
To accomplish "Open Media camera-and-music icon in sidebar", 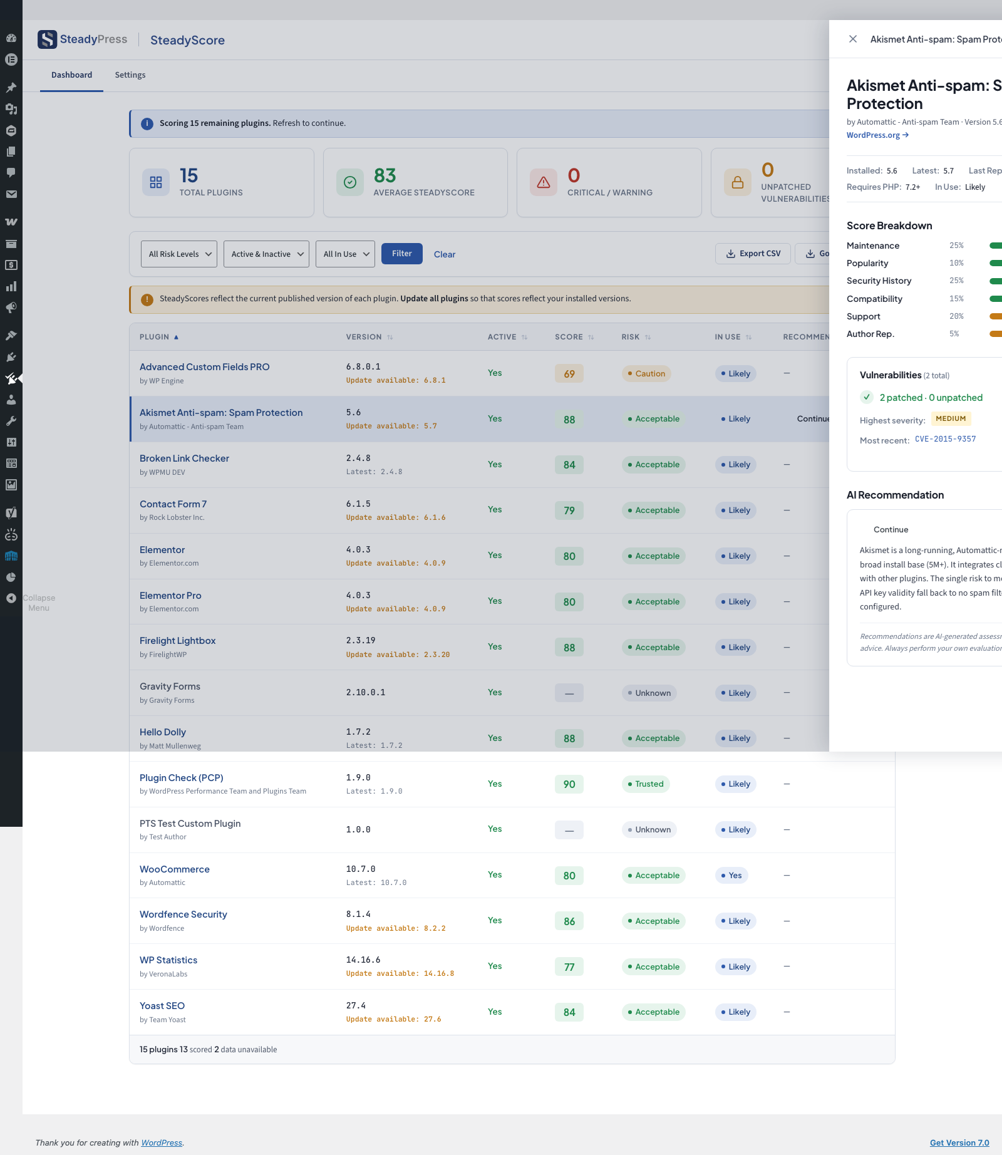I will click(x=11, y=109).
